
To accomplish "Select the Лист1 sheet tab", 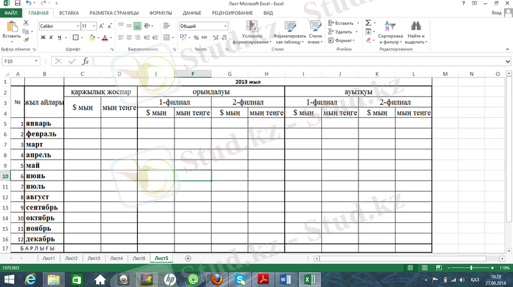I will 49,258.
